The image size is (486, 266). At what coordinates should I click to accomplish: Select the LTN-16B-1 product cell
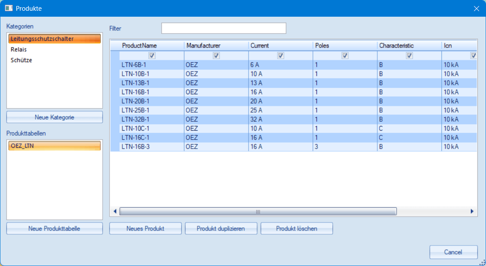tap(152, 92)
